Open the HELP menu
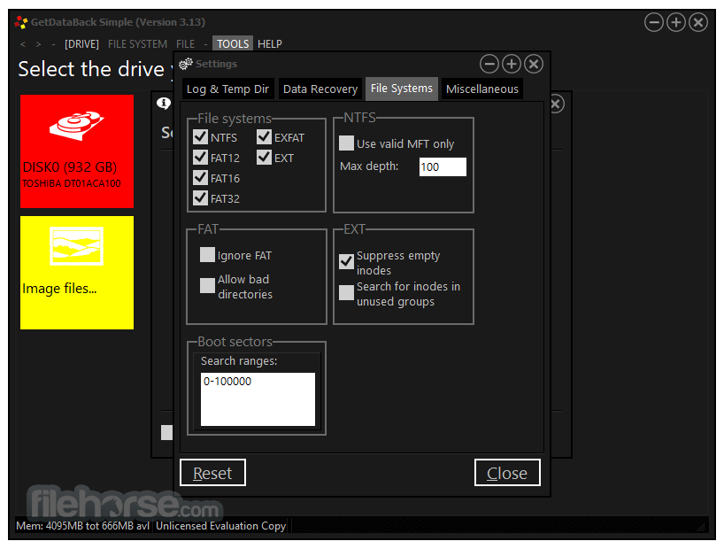Screen dimensions: 724x549 point(270,44)
